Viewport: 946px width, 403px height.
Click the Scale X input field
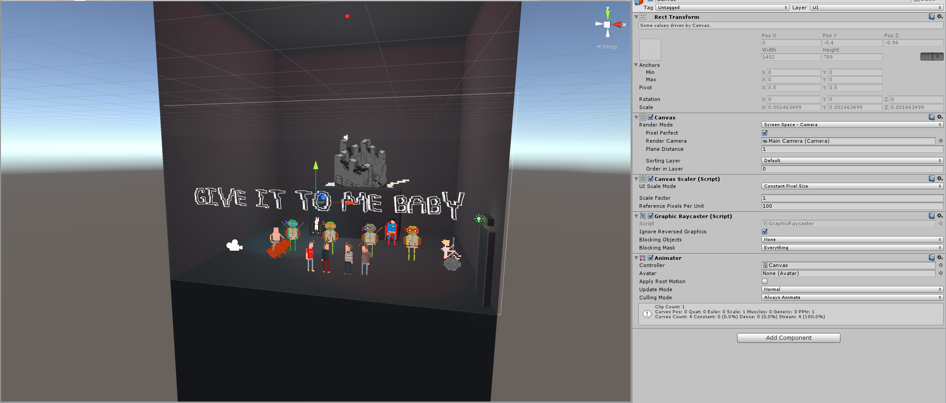[x=794, y=107]
